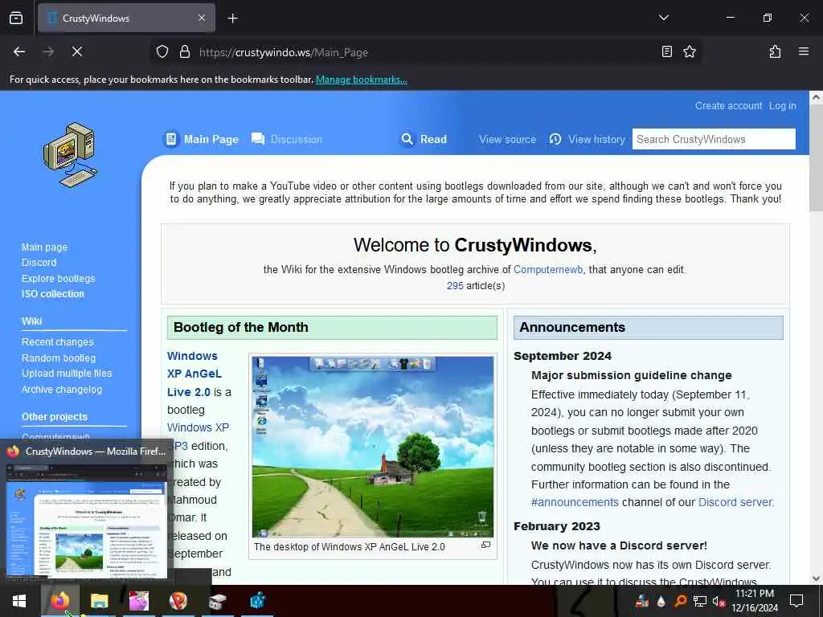Screen dimensions: 823x617
Task: Enlarge image via thumbnail magnify icon
Action: click(x=486, y=545)
